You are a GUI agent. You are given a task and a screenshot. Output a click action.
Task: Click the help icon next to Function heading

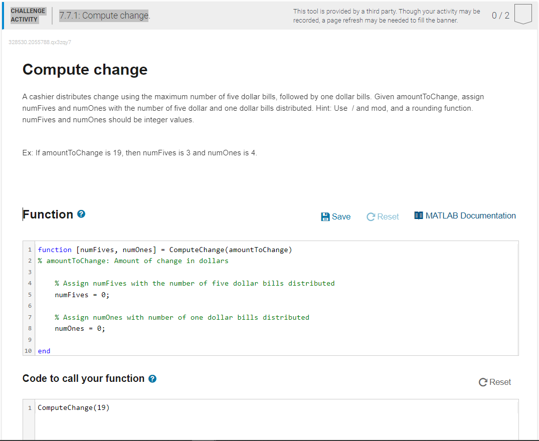pyautogui.click(x=81, y=213)
